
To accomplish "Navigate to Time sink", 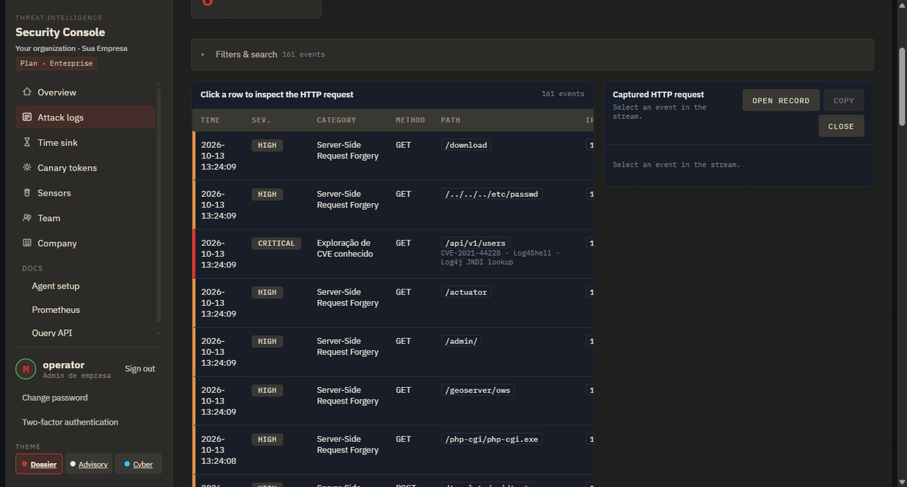I will pyautogui.click(x=86, y=143).
